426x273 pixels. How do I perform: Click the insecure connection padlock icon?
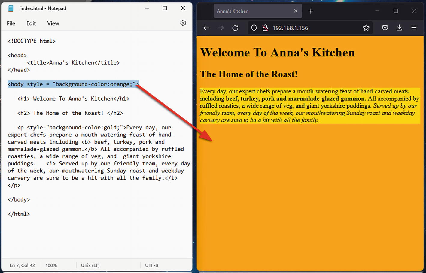click(265, 28)
